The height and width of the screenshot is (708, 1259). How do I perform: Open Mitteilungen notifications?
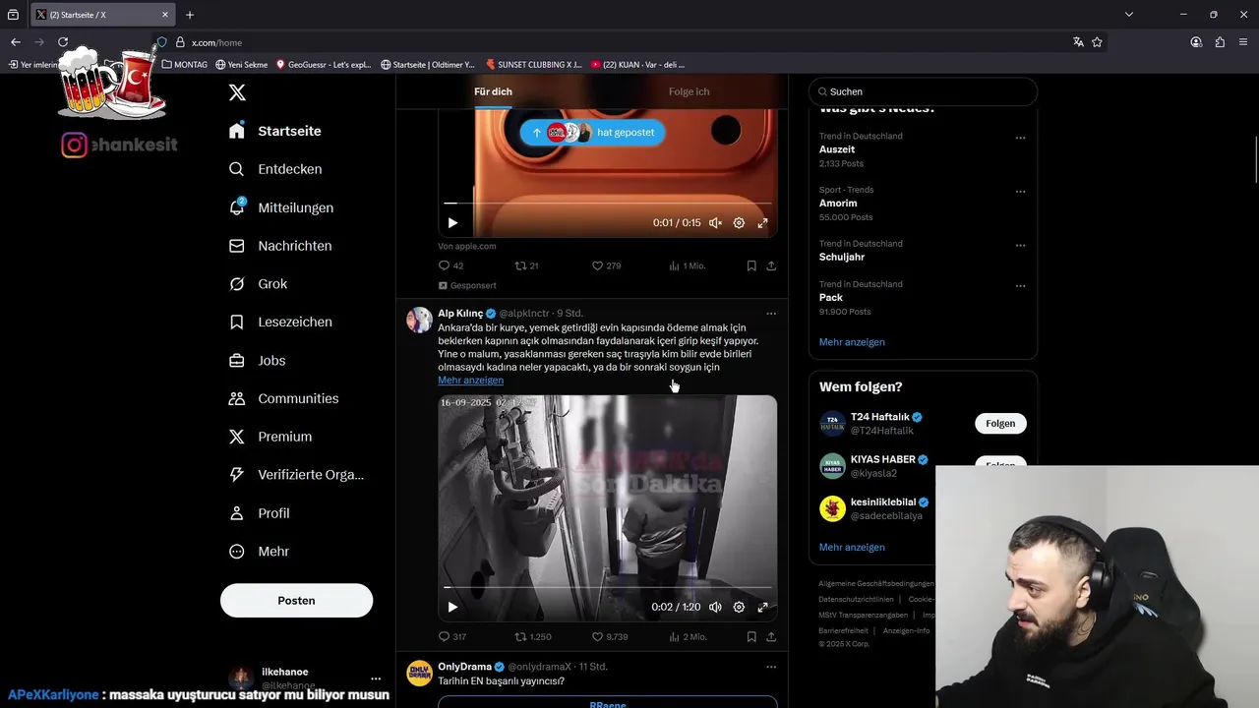[x=281, y=207]
